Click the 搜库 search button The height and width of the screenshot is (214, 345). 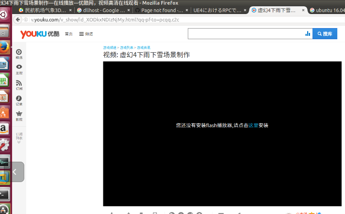click(x=325, y=33)
